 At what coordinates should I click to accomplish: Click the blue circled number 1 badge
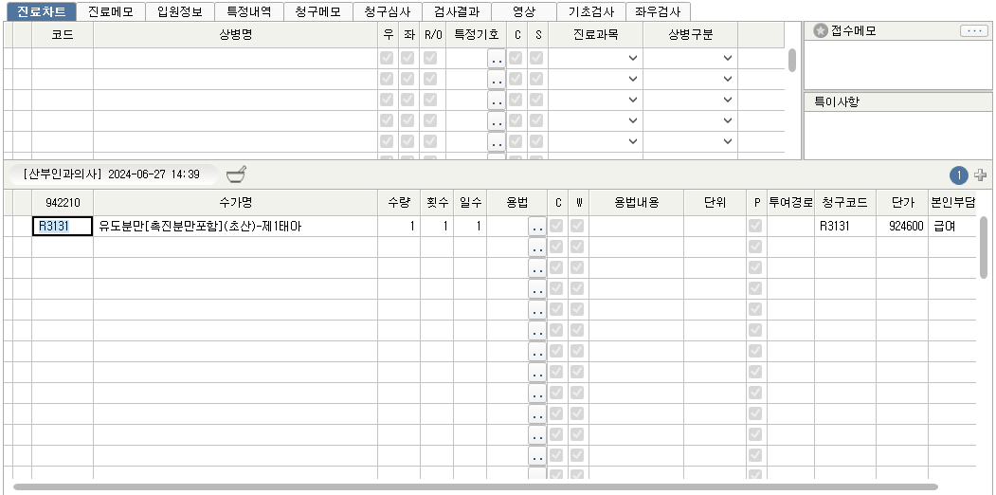tap(959, 175)
